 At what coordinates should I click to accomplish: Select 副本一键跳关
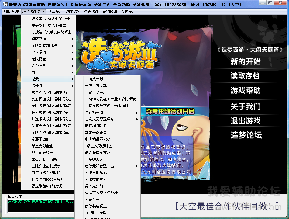(108, 133)
